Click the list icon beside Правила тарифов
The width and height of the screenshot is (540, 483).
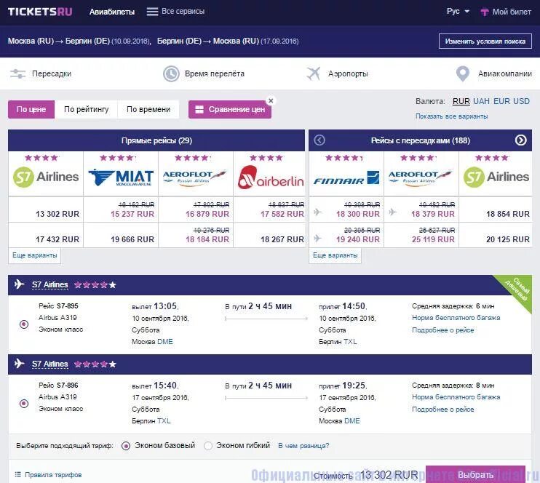pyautogui.click(x=18, y=474)
